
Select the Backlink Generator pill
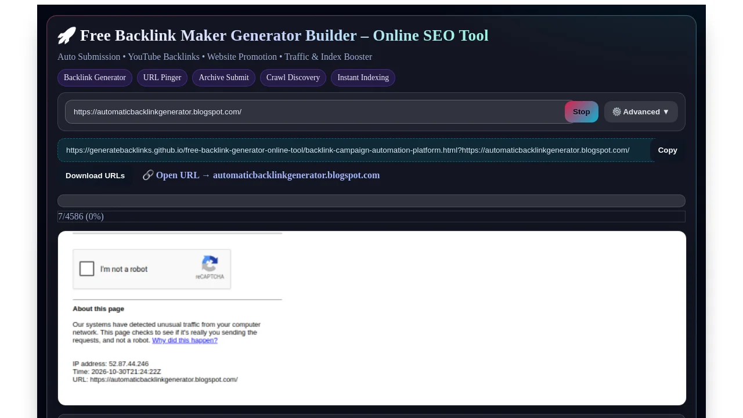(x=95, y=78)
